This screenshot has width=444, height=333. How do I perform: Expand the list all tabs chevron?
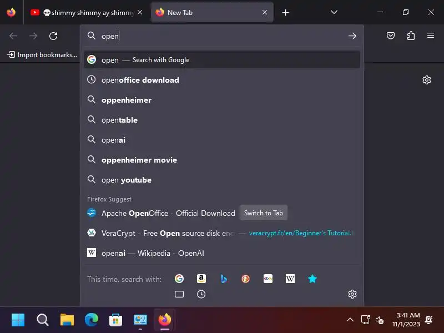(334, 12)
